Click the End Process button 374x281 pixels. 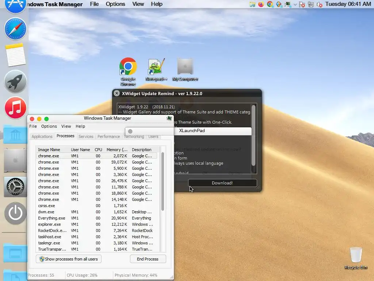(x=148, y=259)
